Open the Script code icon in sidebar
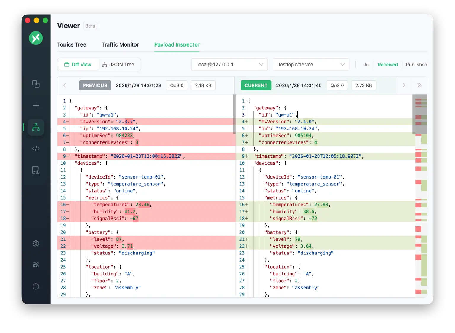Screen dimensions: 455x333 coord(36,149)
